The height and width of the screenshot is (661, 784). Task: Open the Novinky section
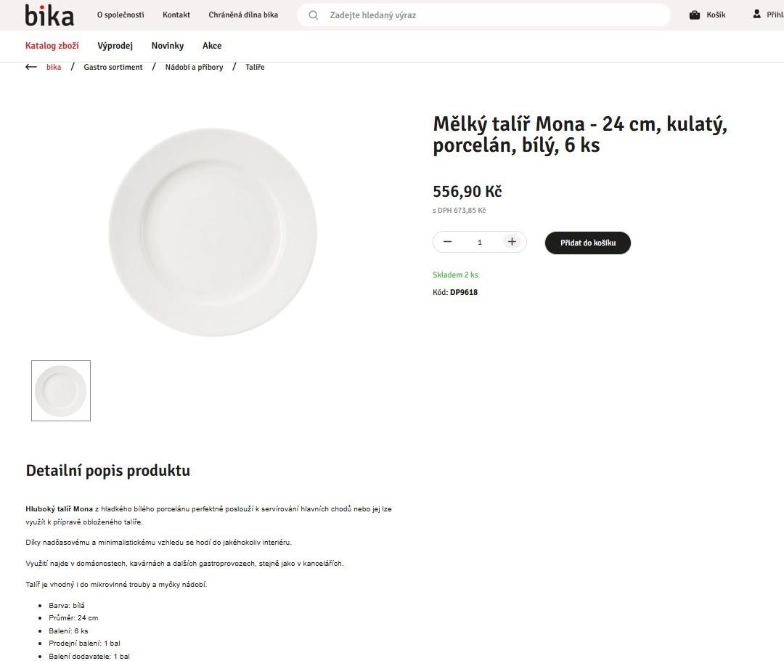[168, 46]
